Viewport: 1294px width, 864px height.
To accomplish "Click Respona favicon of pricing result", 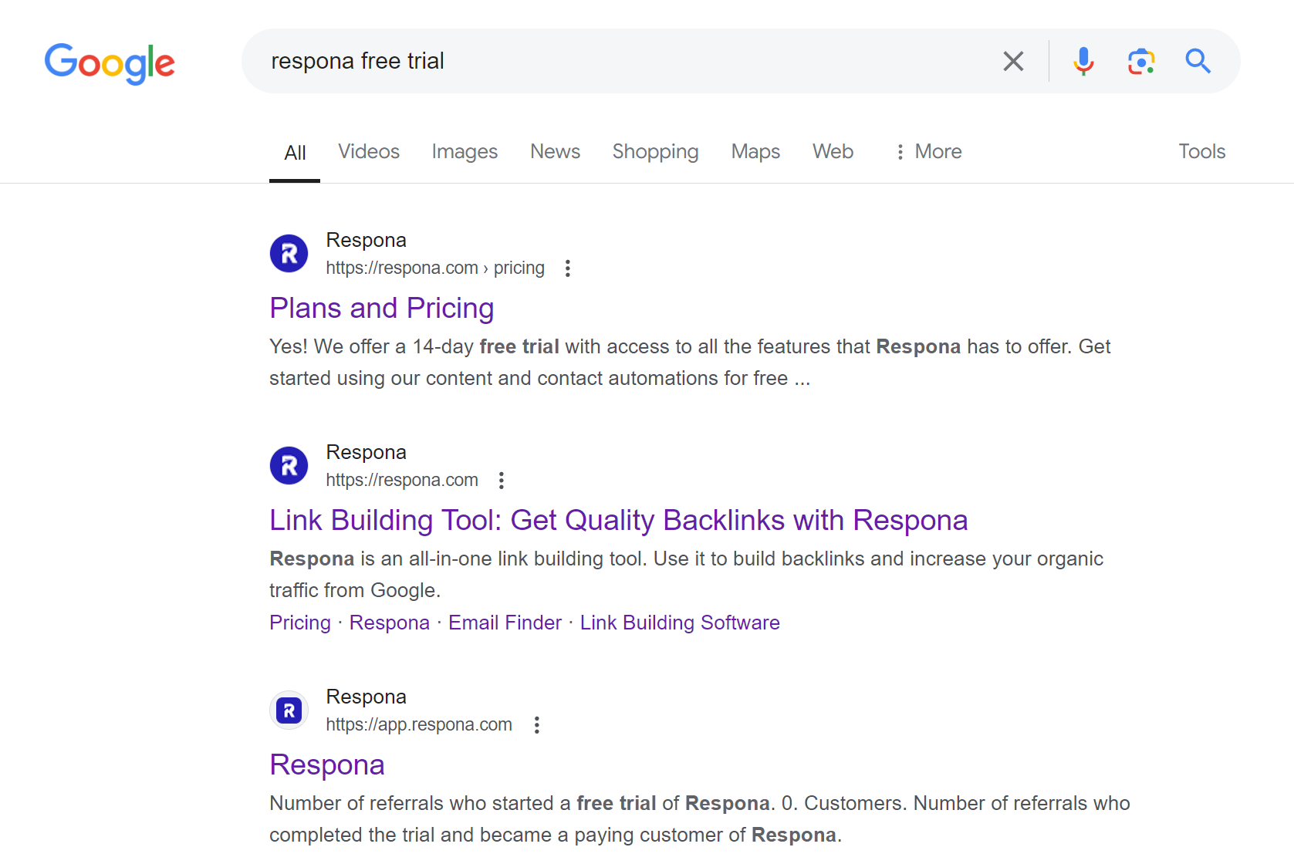I will pos(289,254).
